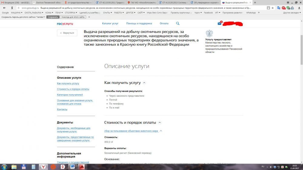Open Windows Start menu
Screen dimensions: 303x170
pos(4,167)
